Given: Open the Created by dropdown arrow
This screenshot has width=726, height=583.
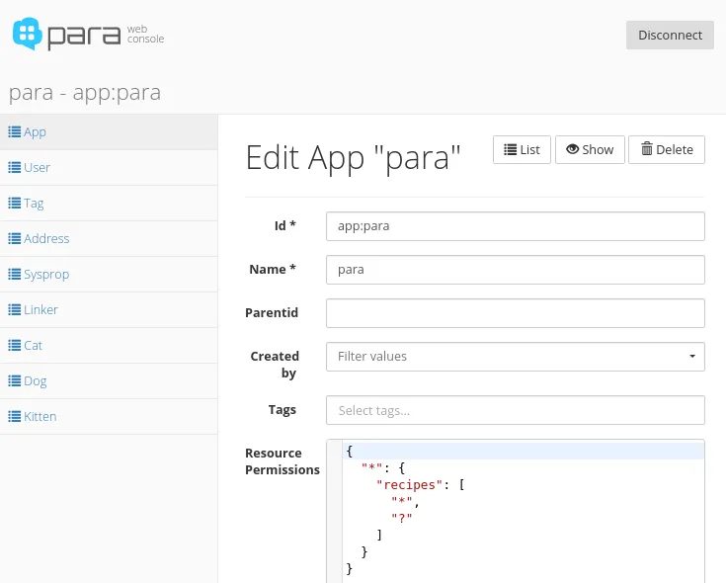Looking at the screenshot, I should tap(691, 357).
